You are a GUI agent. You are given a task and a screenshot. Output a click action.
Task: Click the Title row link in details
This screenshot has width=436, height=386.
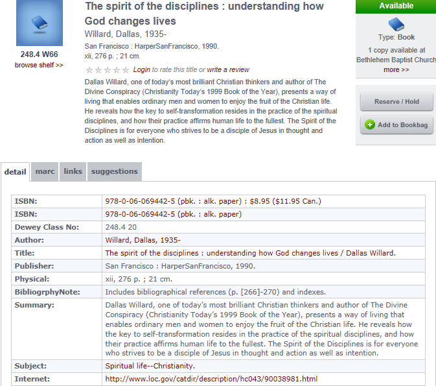[x=250, y=253]
